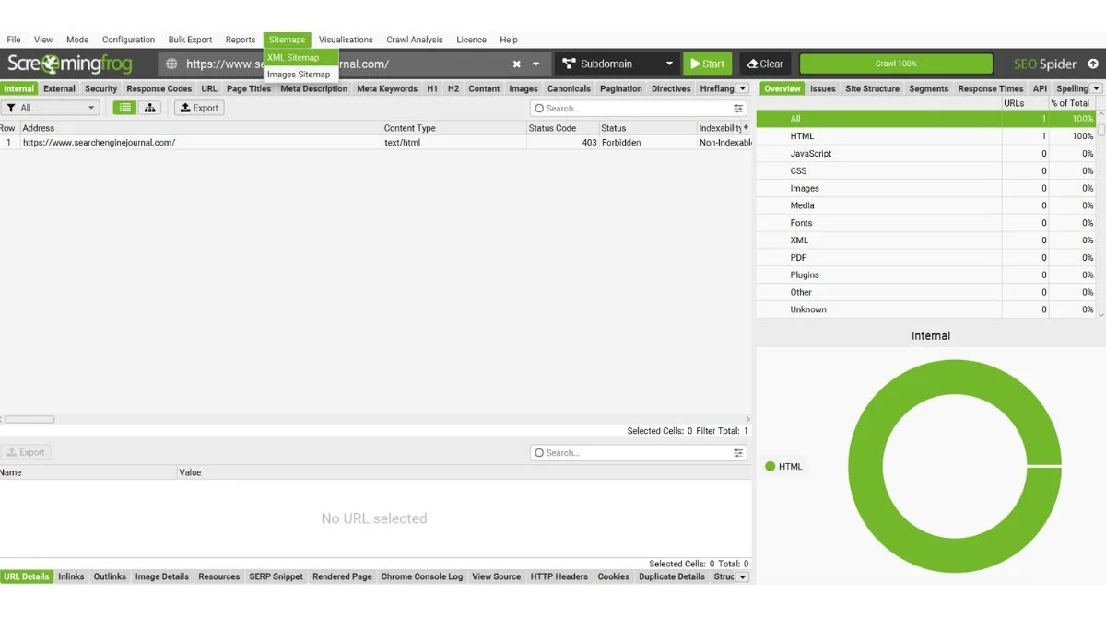The width and height of the screenshot is (1106, 617).
Task: Sort by the Status Code column header
Action: pyautogui.click(x=562, y=128)
